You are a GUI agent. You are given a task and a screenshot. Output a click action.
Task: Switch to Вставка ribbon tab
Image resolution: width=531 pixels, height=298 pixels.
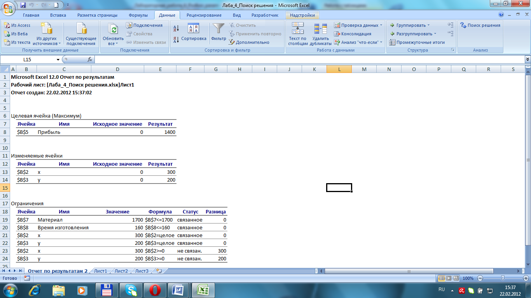tap(58, 15)
